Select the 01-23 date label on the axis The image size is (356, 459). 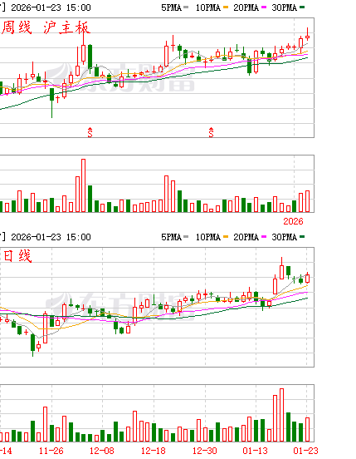click(305, 451)
